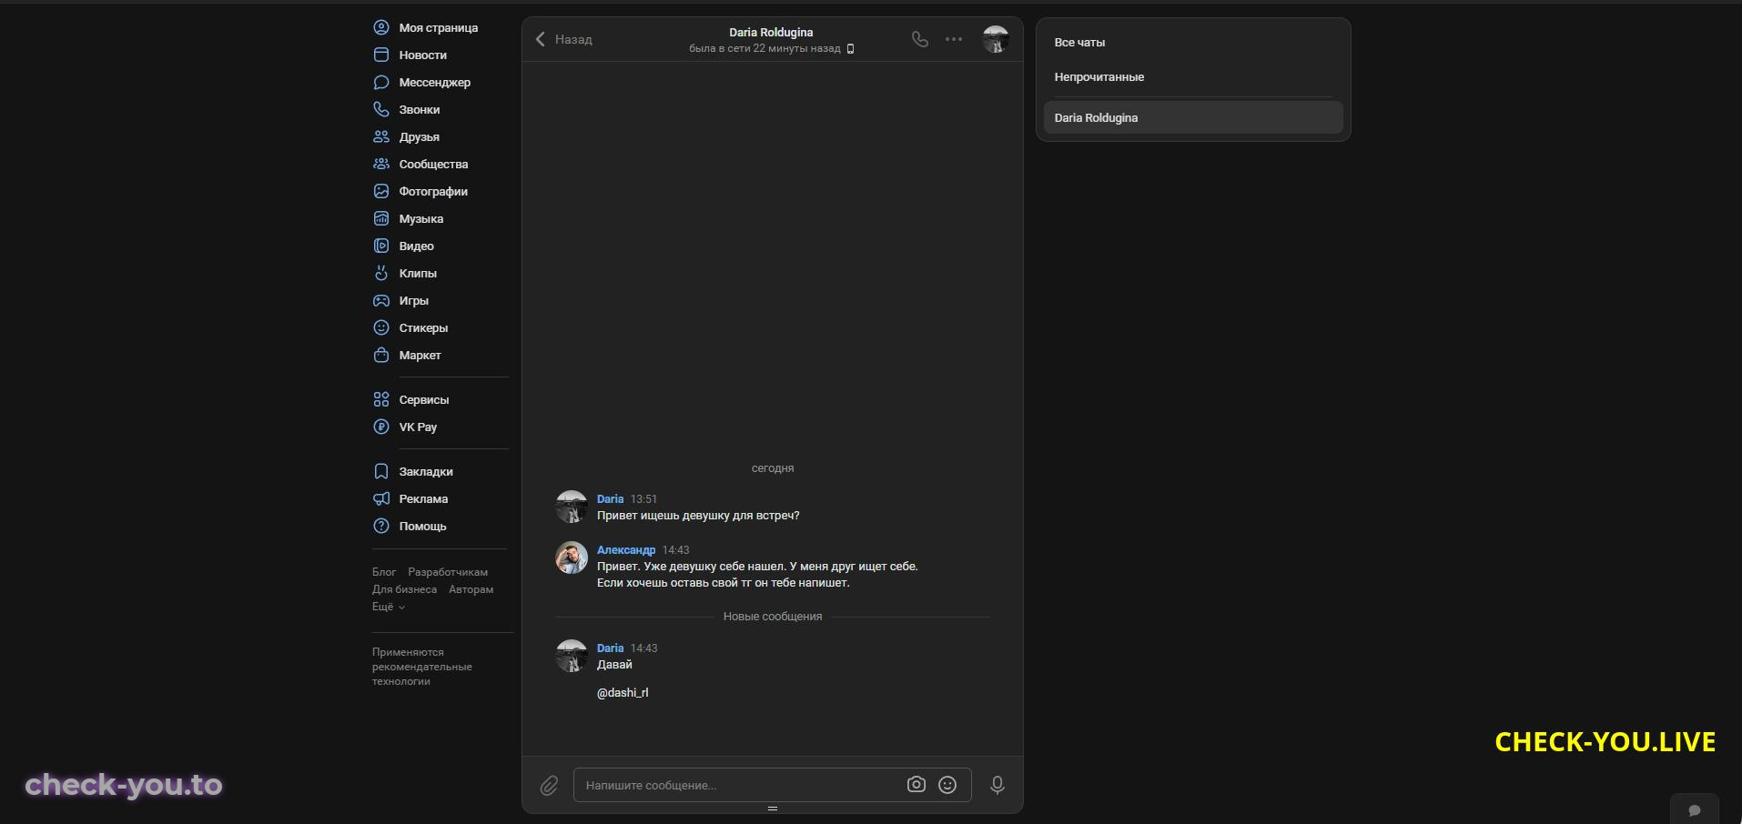Open the Музыка menu label

point(421,219)
